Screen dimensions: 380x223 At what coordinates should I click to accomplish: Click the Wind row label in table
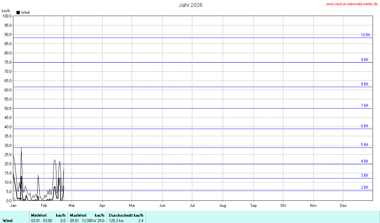(8, 220)
